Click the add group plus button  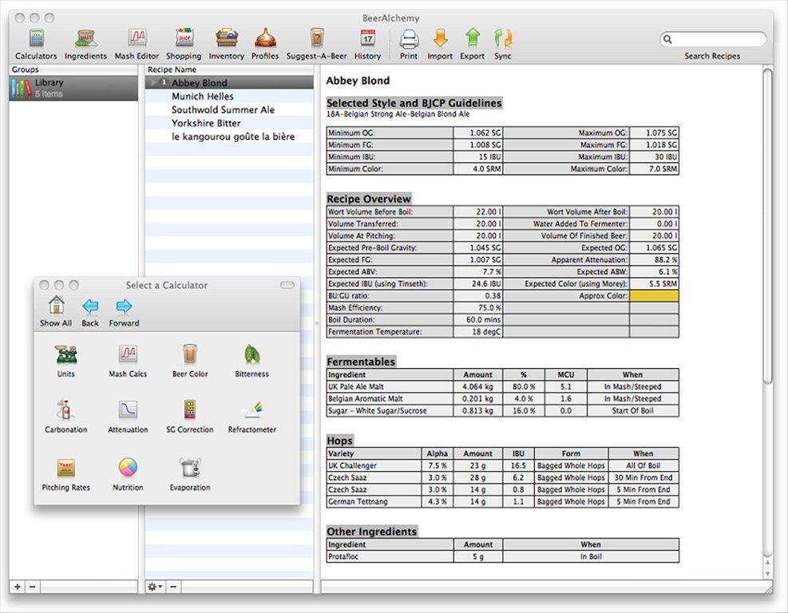pos(18,587)
